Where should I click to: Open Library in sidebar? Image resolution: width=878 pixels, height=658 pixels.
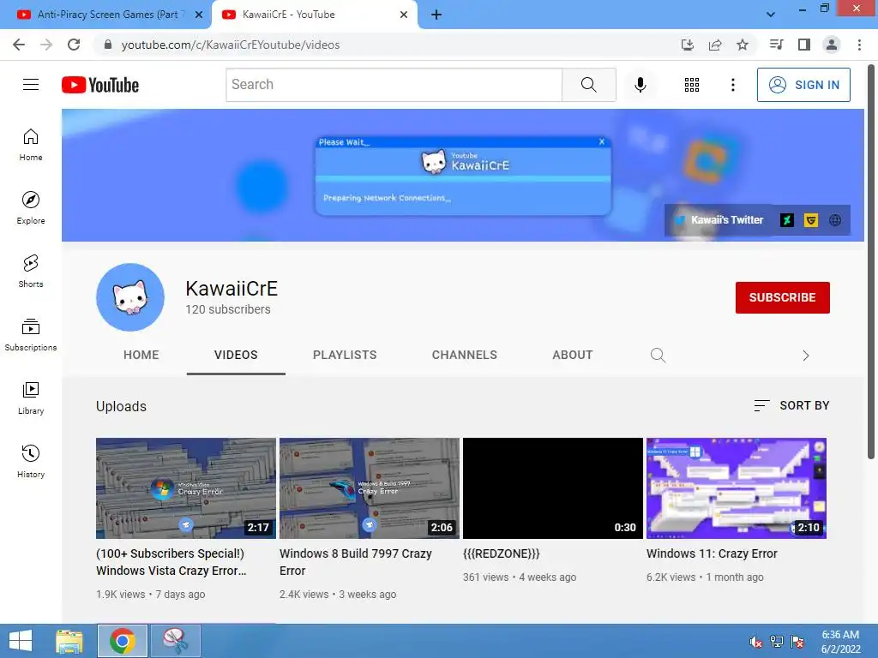[31, 398]
